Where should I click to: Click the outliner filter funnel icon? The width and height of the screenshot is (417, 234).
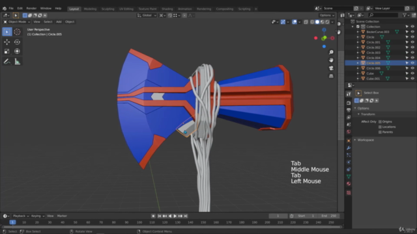[405, 16]
